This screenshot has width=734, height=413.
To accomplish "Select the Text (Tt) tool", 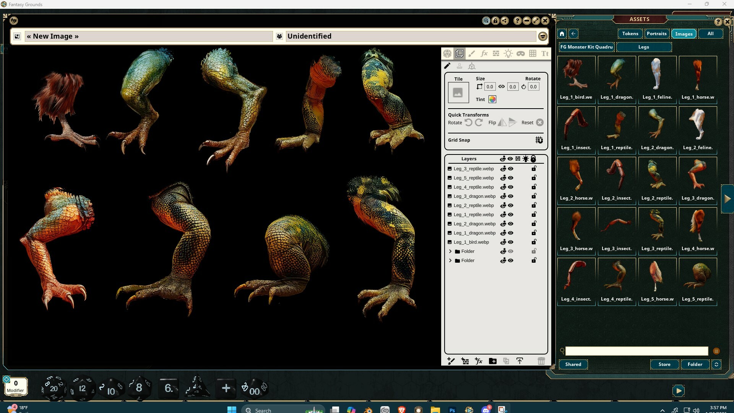I will coord(545,54).
